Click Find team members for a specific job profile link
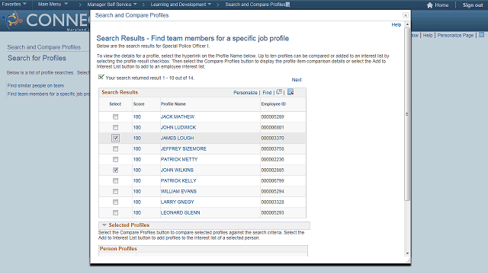Screen dimensions: 488x274 coord(49,94)
